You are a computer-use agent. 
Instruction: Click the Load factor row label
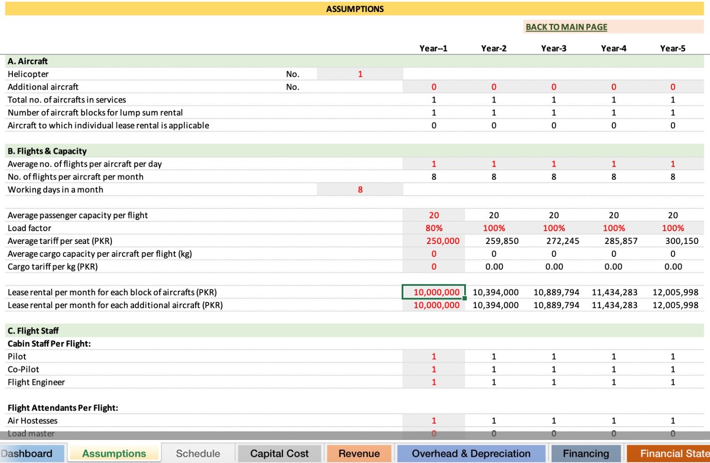pyautogui.click(x=29, y=228)
